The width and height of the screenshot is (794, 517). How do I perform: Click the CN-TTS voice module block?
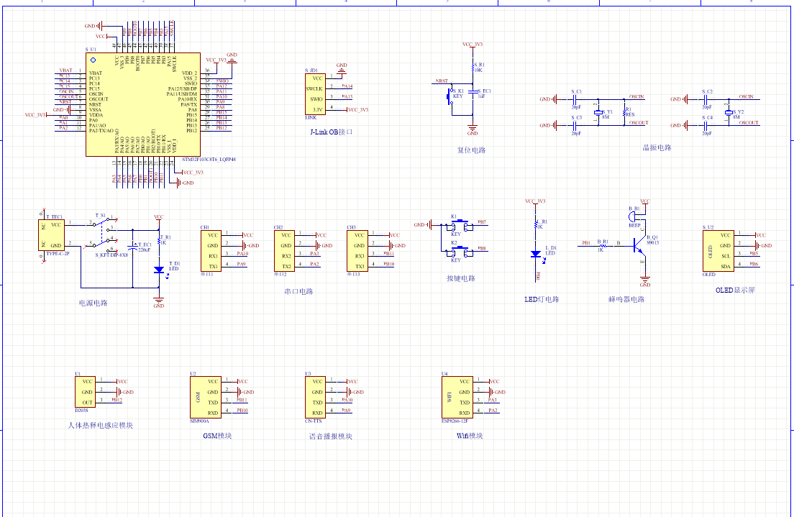click(x=316, y=397)
